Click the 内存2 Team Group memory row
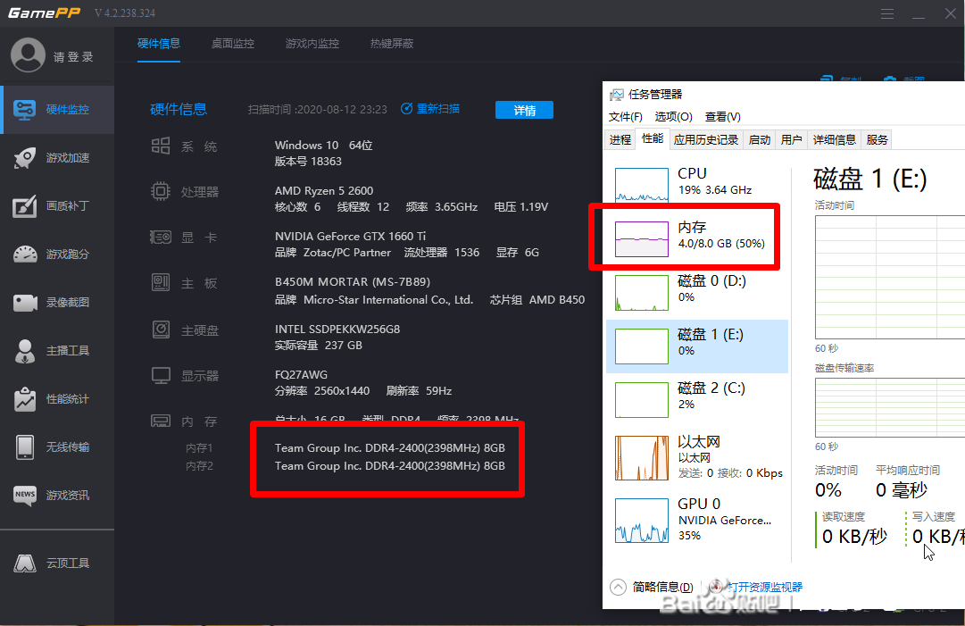Viewport: 965px width, 626px height. [389, 466]
